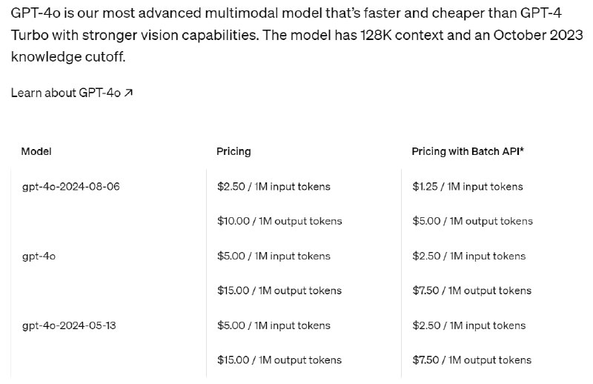Open the Learn about GPT-4o link
Image resolution: width=593 pixels, height=384 pixels.
[x=65, y=93]
